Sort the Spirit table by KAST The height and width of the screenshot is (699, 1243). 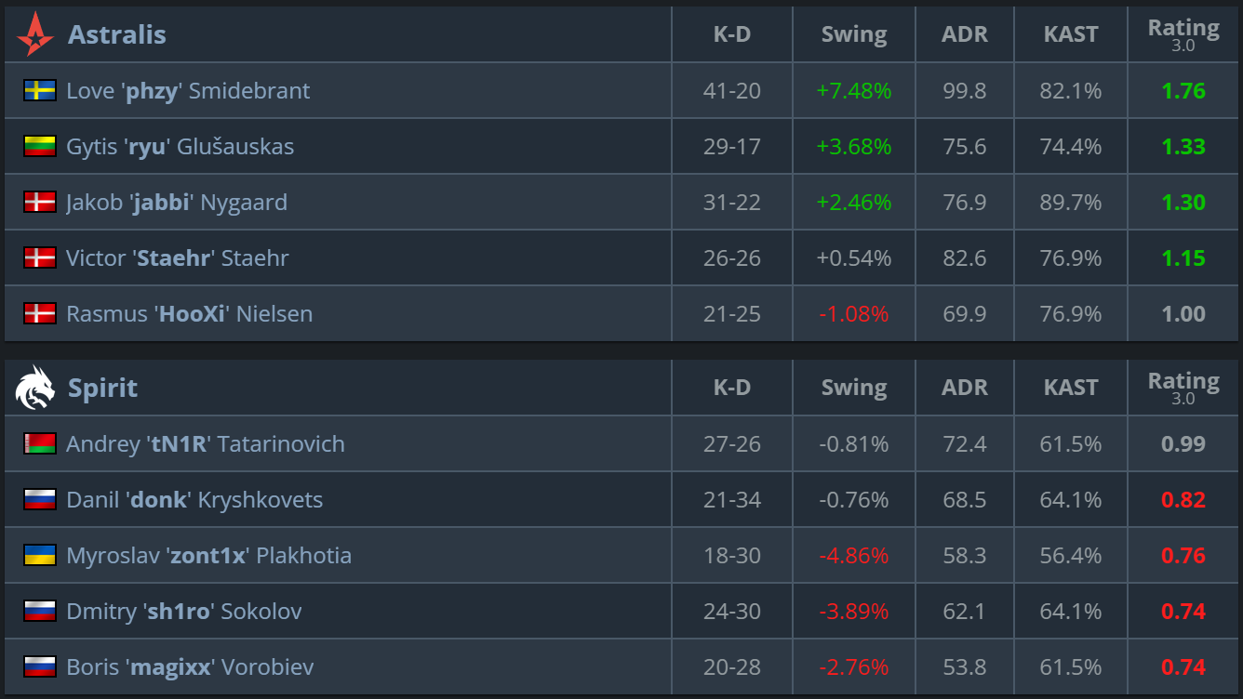coord(1071,388)
